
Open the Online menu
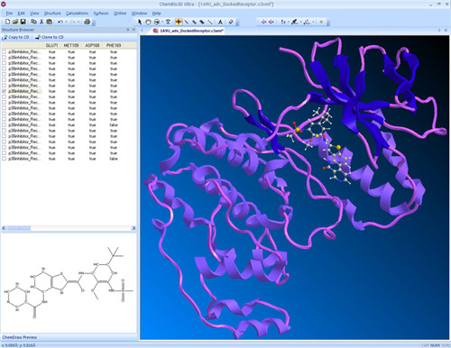tap(120, 14)
